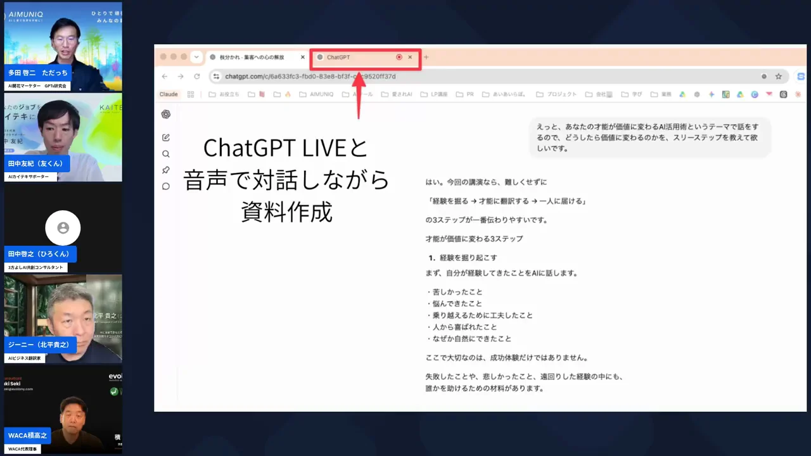The width and height of the screenshot is (811, 456).
Task: Select 多田啓二 ただっち video tile
Action: [x=63, y=47]
